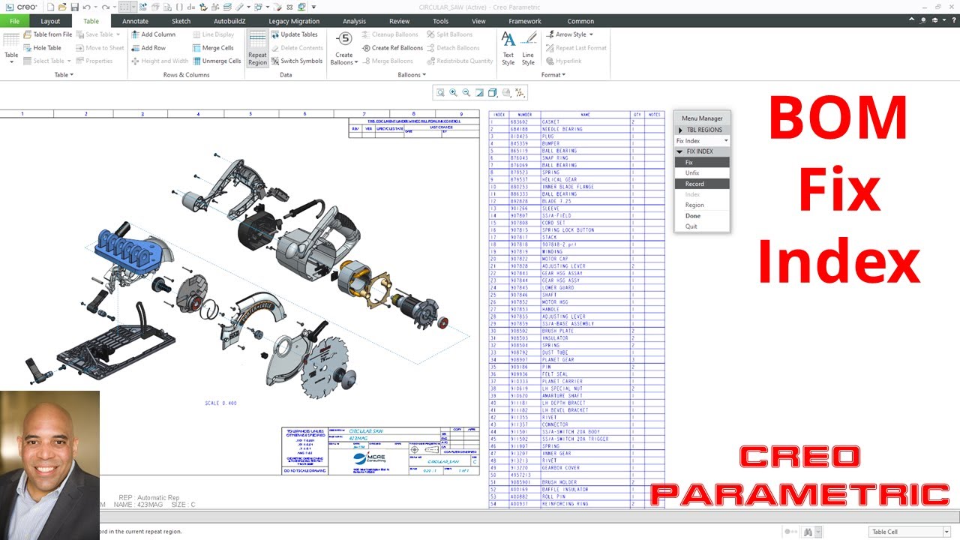
Task: Switch to the Layout tab
Action: click(51, 21)
